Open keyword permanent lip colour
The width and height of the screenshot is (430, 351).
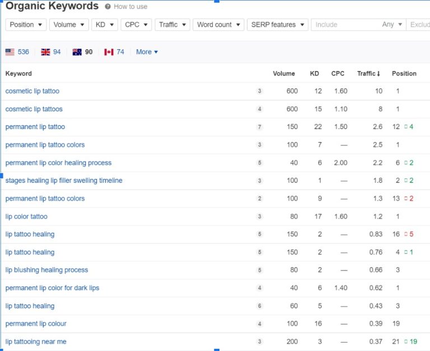point(36,324)
